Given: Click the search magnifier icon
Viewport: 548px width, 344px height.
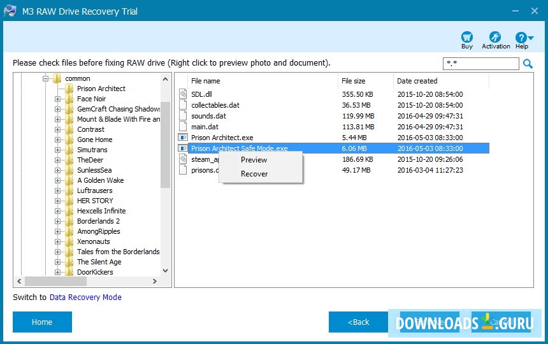Looking at the screenshot, I should [528, 64].
